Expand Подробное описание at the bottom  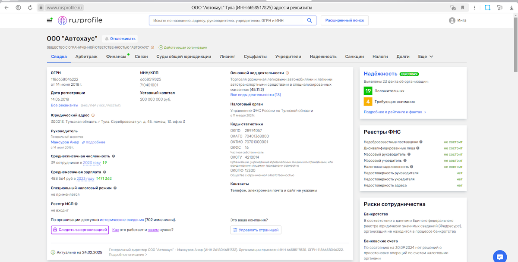(x=128, y=255)
